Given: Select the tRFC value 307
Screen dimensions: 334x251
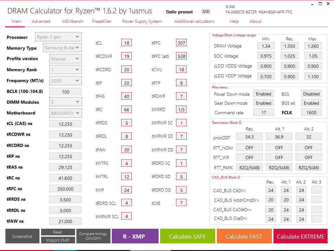Looking at the screenshot, I should [x=181, y=43].
